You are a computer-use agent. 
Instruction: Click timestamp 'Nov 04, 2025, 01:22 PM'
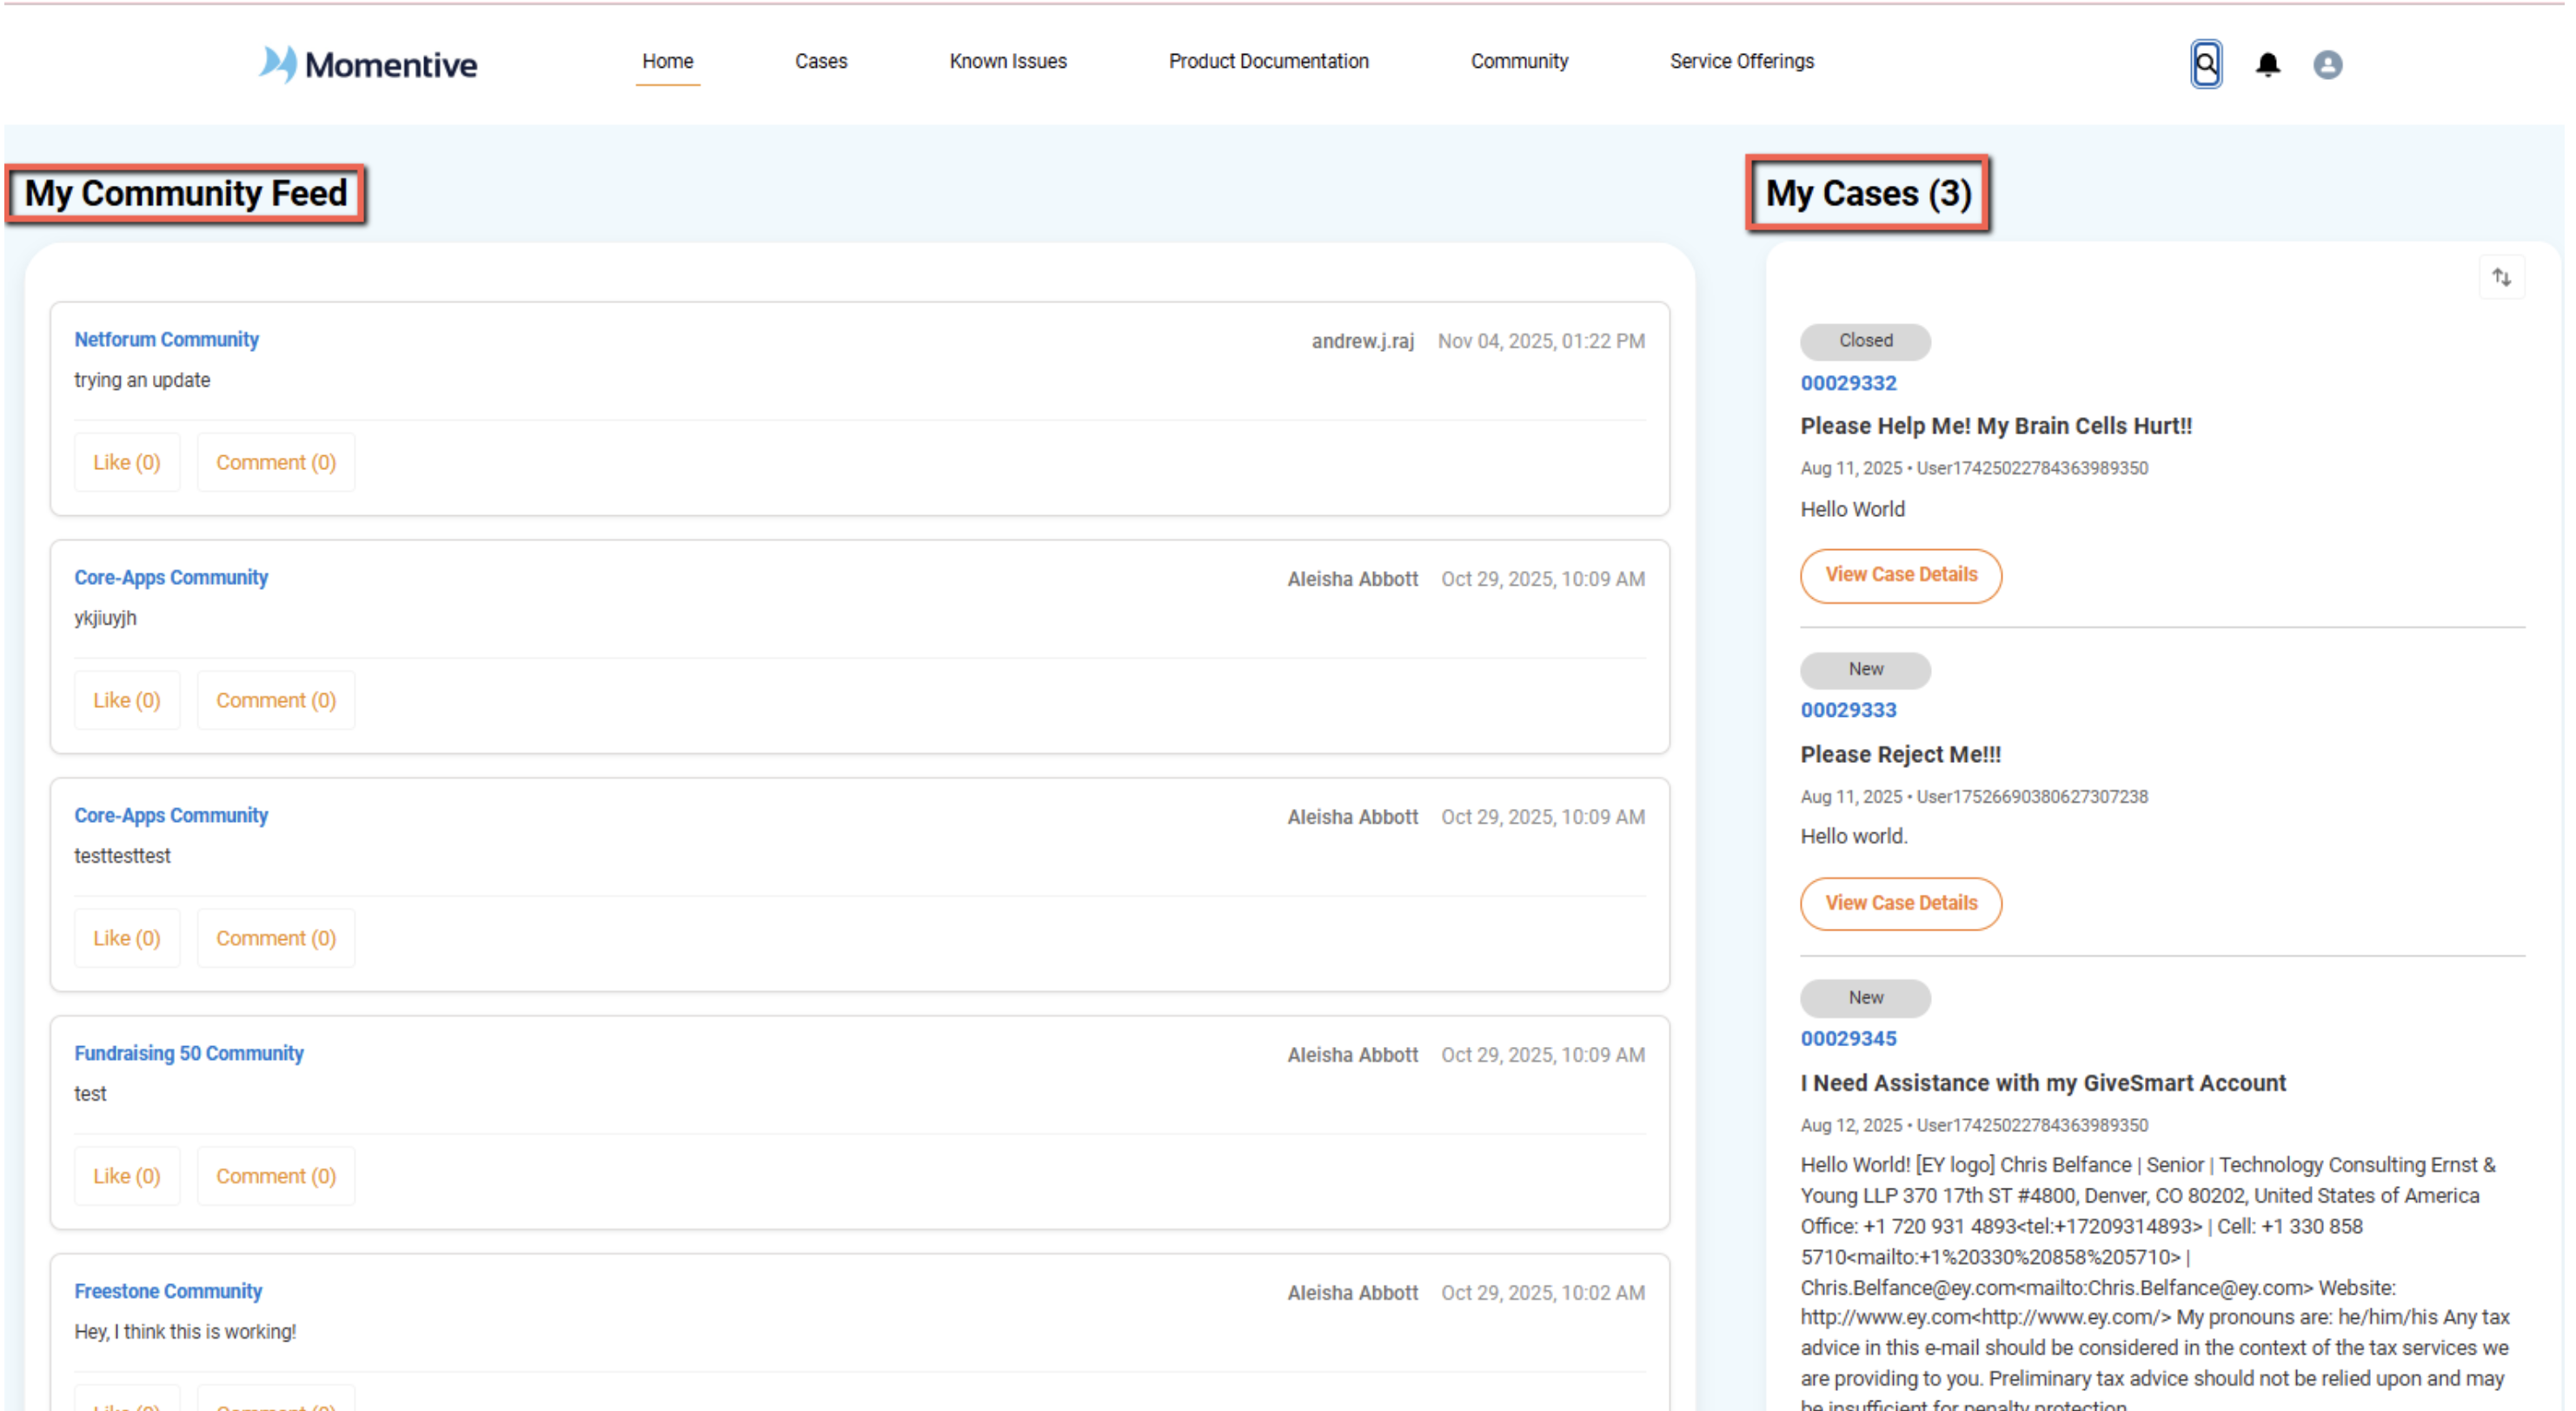(x=1541, y=341)
